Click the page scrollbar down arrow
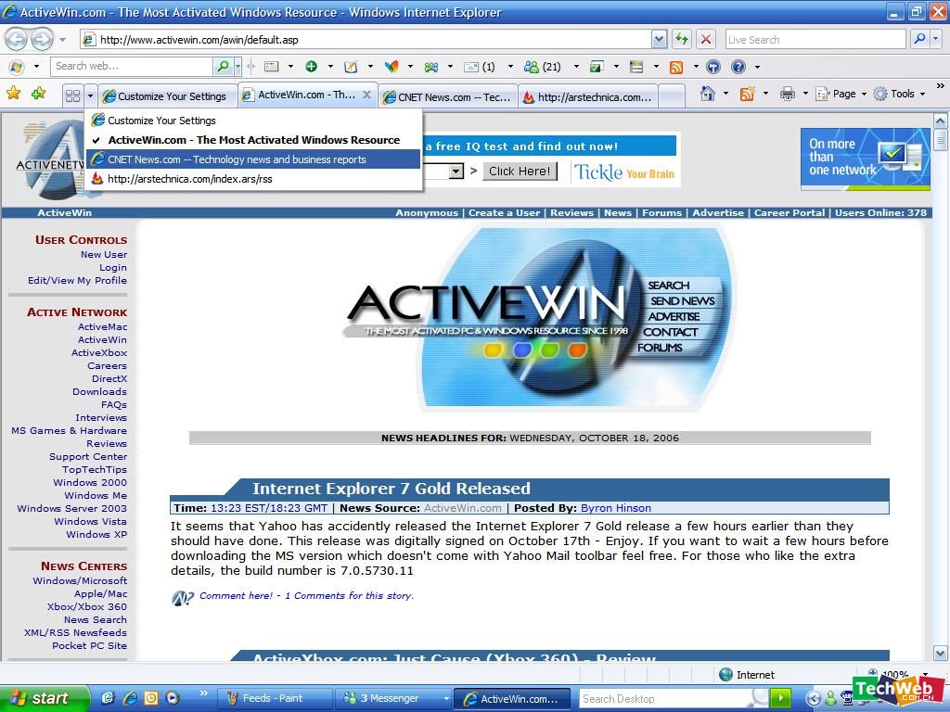 coord(941,654)
